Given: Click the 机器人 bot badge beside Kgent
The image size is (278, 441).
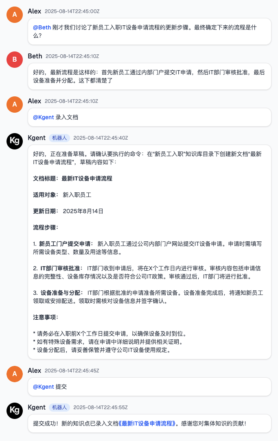Looking at the screenshot, I should coord(59,138).
